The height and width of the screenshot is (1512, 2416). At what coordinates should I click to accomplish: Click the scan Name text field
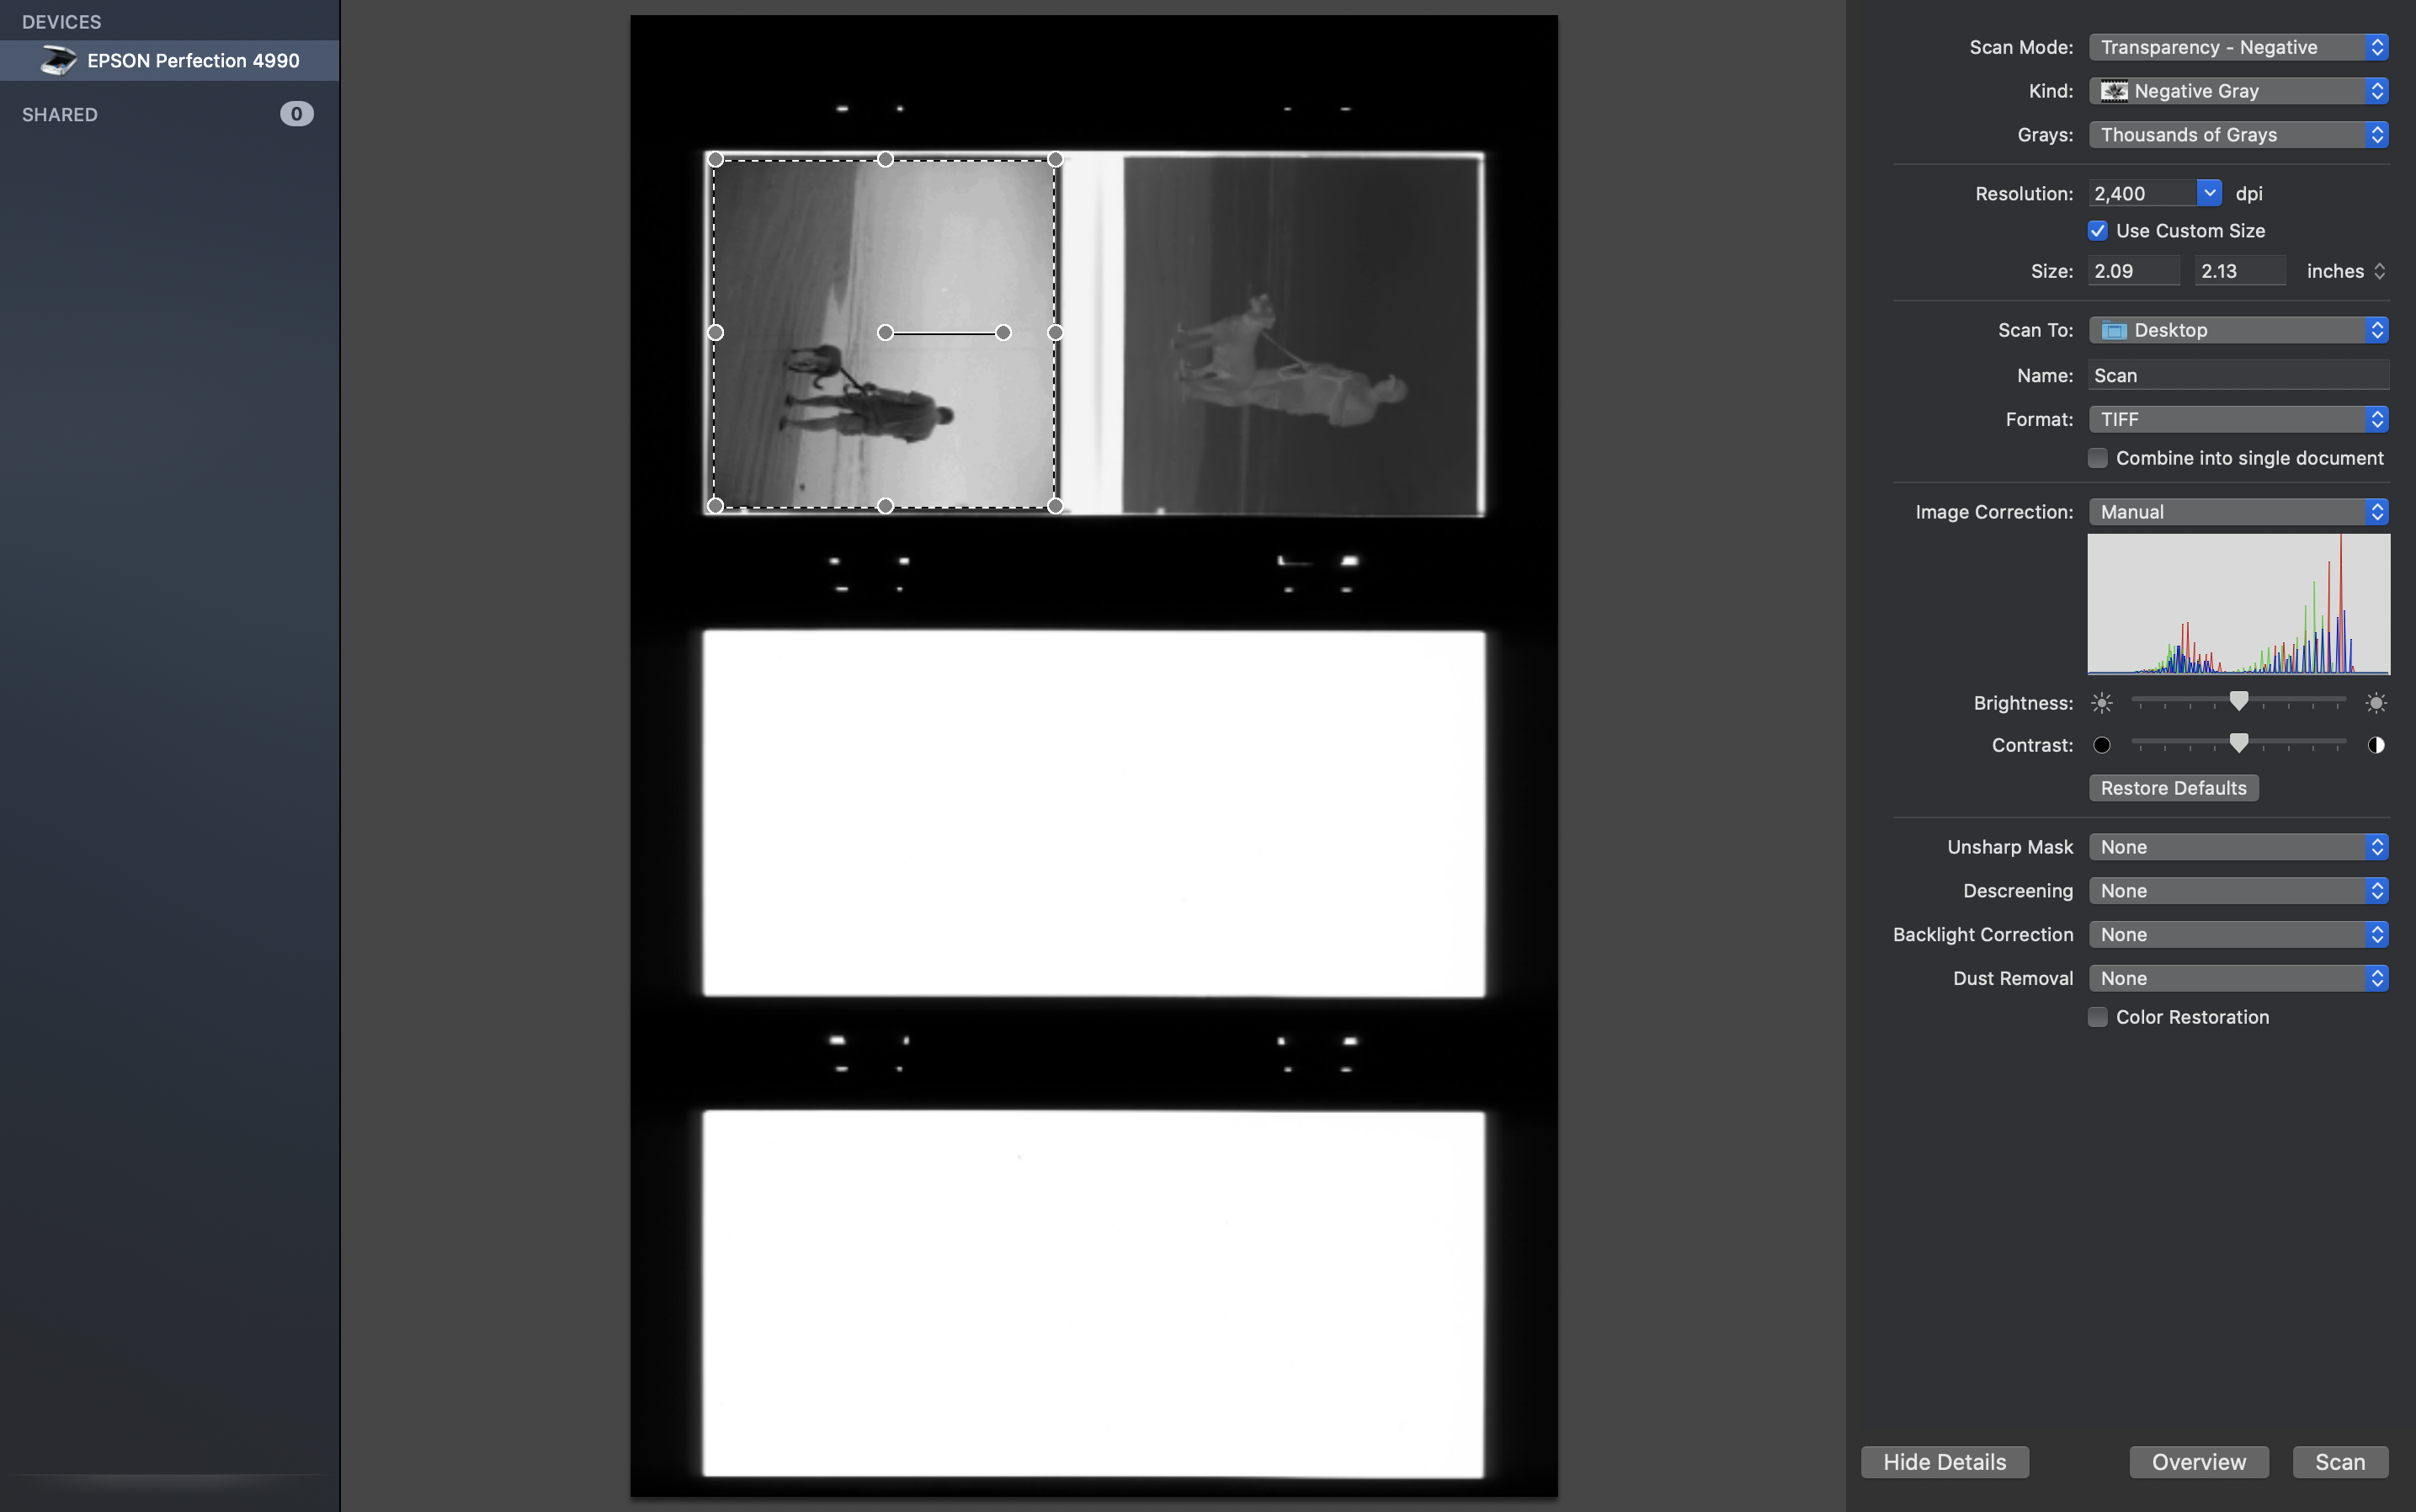tap(2238, 375)
